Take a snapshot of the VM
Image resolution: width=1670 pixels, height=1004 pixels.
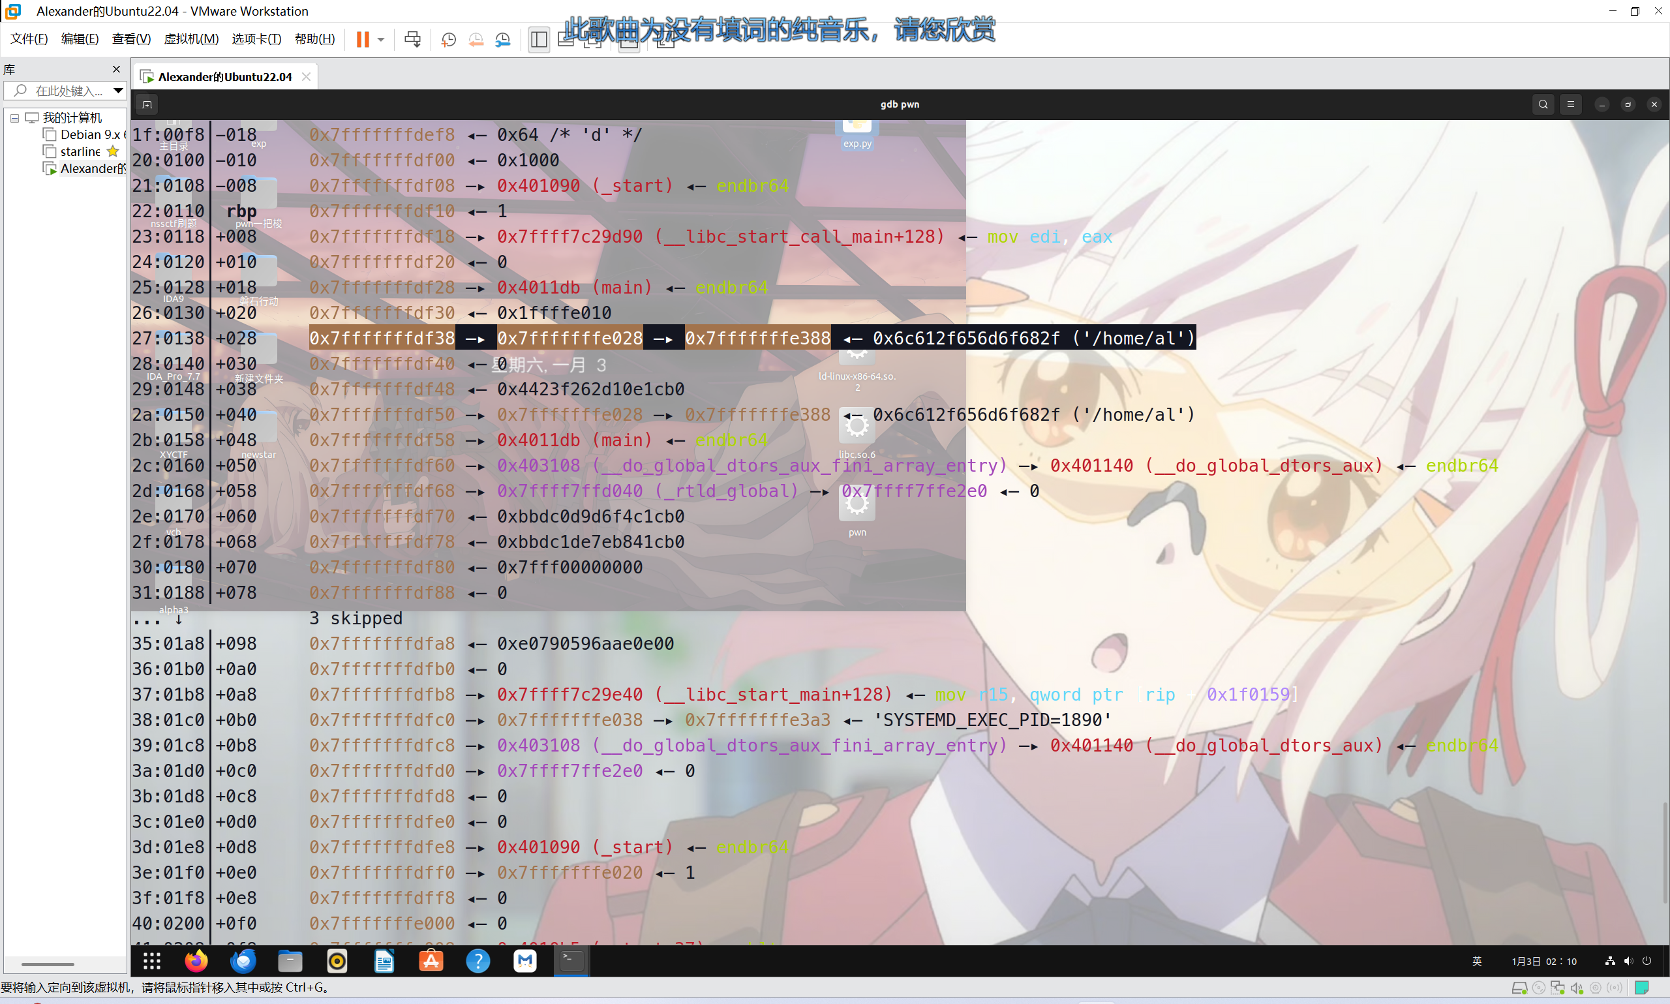[x=448, y=39]
